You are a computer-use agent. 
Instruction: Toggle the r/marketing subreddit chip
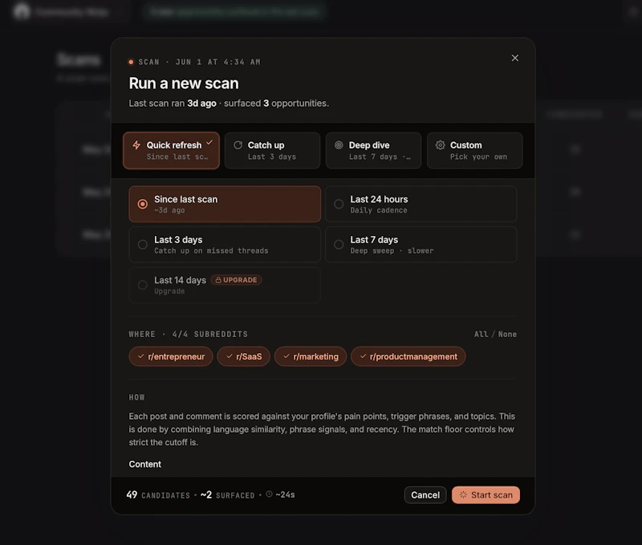[x=311, y=356]
